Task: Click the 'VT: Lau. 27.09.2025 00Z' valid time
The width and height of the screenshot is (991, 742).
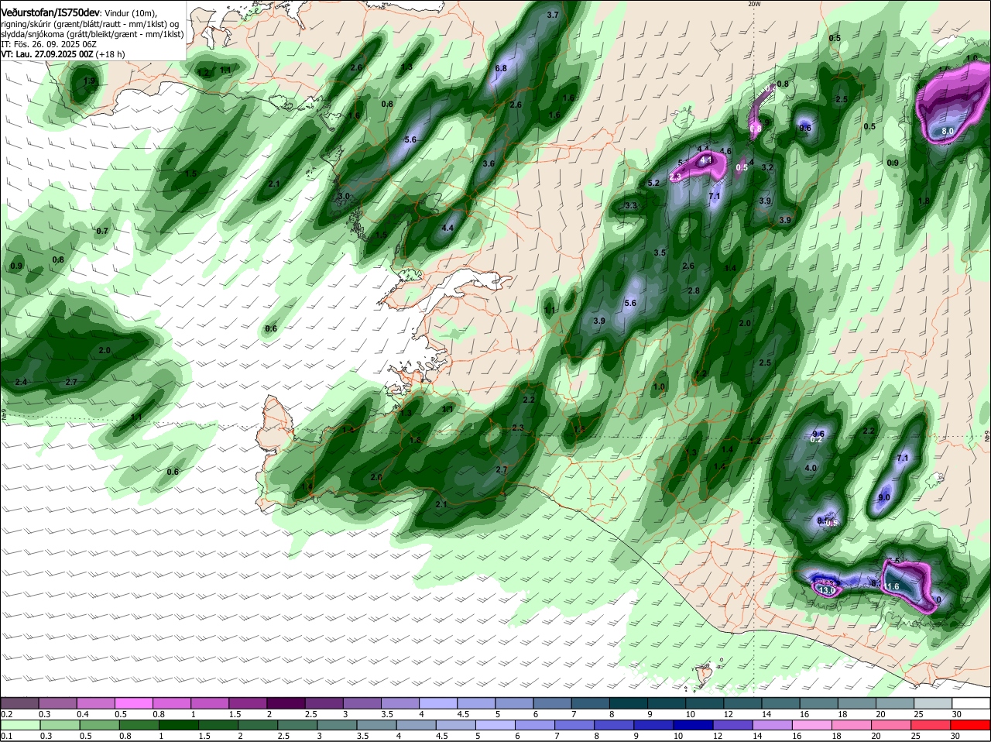Action: click(47, 54)
